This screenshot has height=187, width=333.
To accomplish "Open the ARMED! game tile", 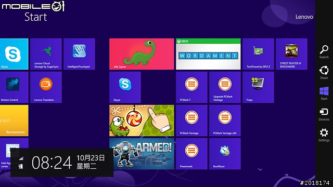I will 142,154.
